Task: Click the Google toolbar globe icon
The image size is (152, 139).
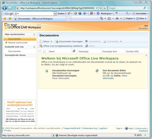Action: [x=80, y=13]
